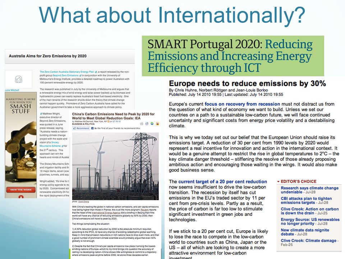345x259 pixels.
Task: Click the gray share icon left of reddit
Action: tap(142, 123)
